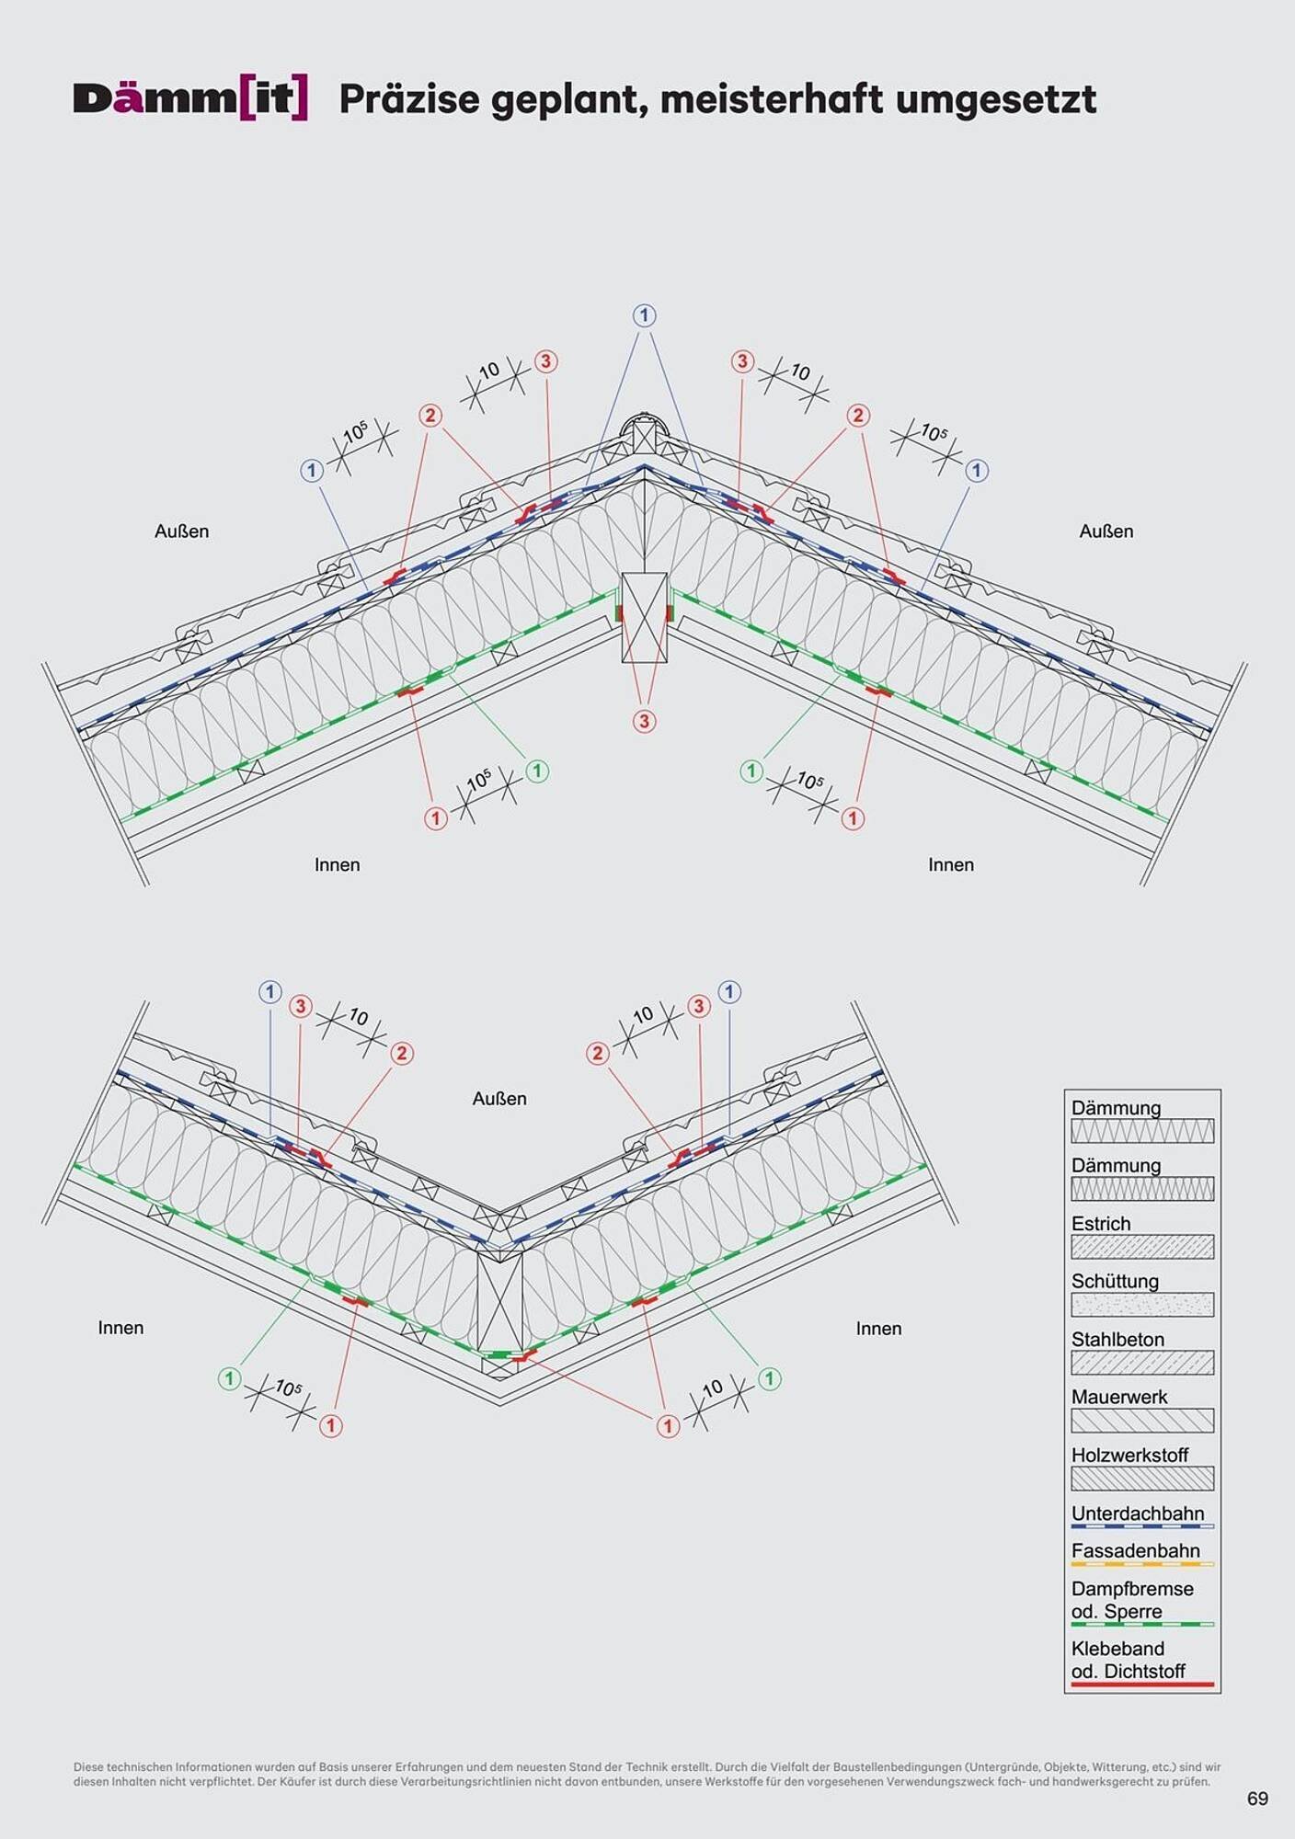This screenshot has height=1839, width=1295.
Task: Click the yellow Fassadenbahn legend line
Action: point(1141,1564)
